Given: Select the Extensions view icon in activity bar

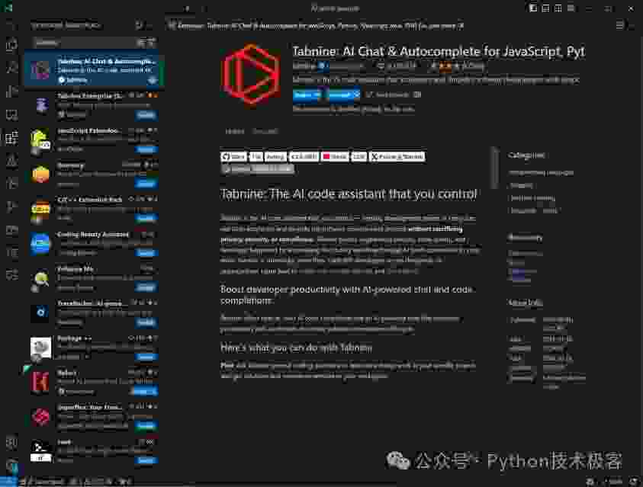Looking at the screenshot, I should 11,138.
